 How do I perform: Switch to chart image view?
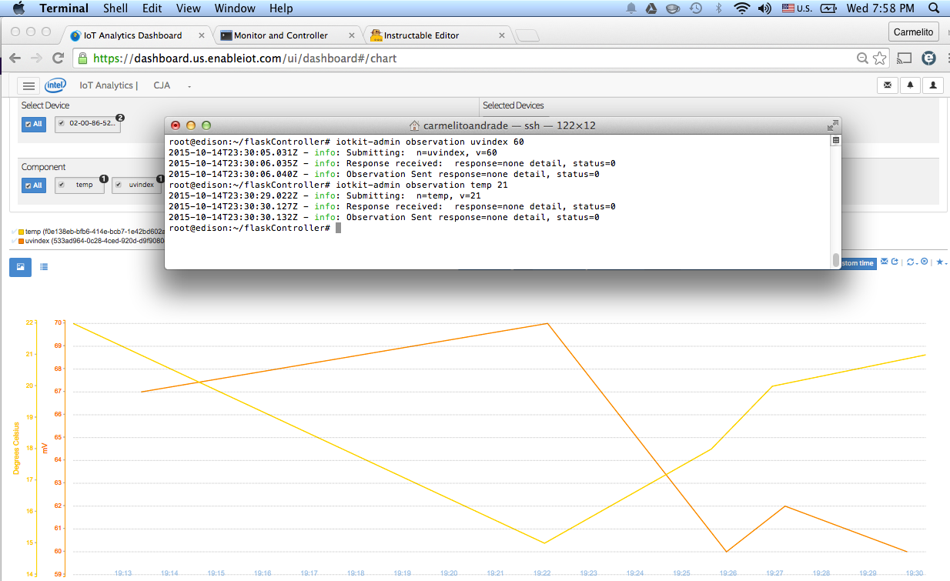click(20, 267)
